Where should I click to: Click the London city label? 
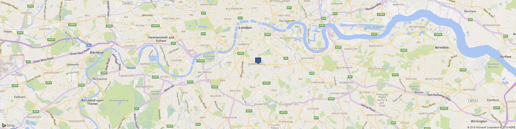coord(245,28)
